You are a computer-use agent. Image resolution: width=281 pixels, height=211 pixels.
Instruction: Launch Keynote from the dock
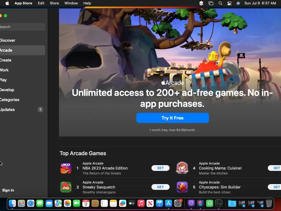tap(159, 203)
